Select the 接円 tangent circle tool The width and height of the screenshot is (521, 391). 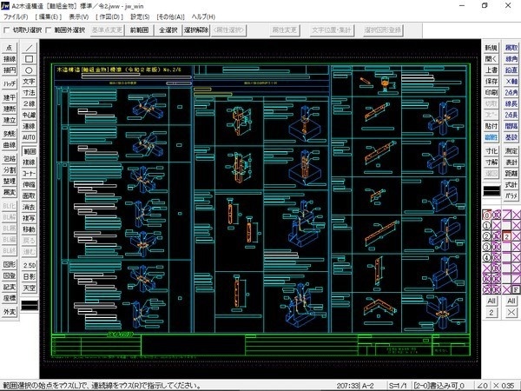pos(10,70)
